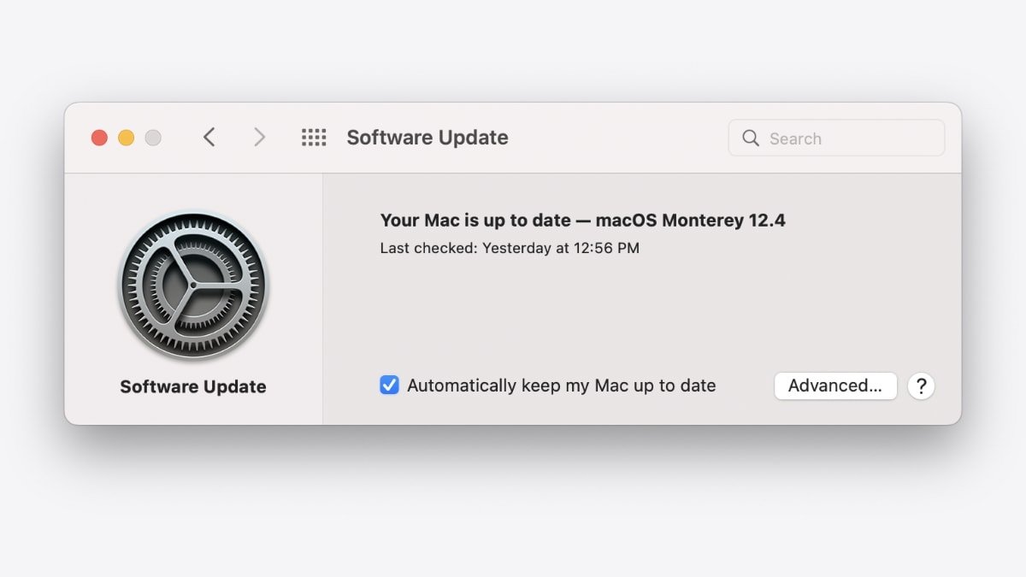Close the Software Update window with red button
The image size is (1026, 577).
pyautogui.click(x=99, y=138)
